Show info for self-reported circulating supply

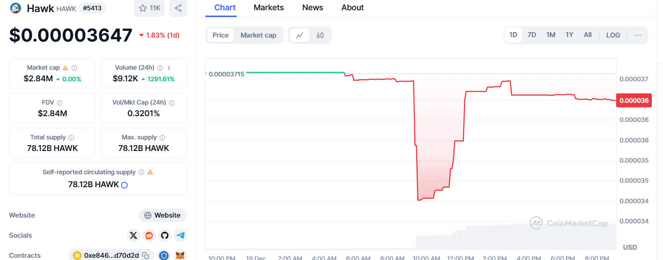pos(141,172)
